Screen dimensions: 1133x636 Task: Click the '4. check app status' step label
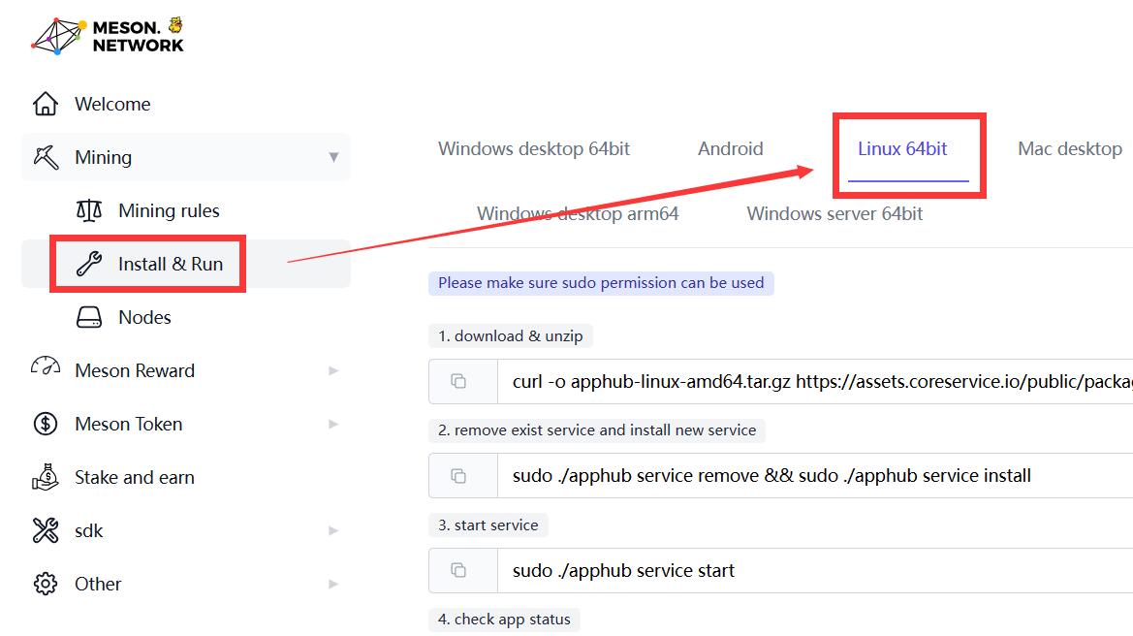(504, 620)
